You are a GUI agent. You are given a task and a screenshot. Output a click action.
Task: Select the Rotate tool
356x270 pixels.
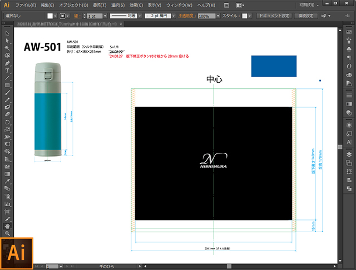[x=7, y=122]
